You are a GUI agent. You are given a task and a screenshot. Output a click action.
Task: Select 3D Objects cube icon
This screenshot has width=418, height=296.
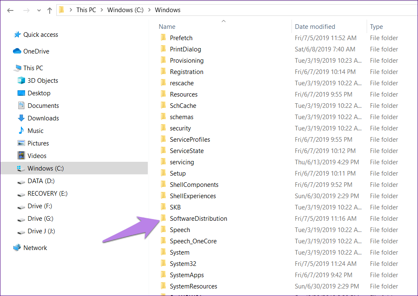click(x=21, y=80)
